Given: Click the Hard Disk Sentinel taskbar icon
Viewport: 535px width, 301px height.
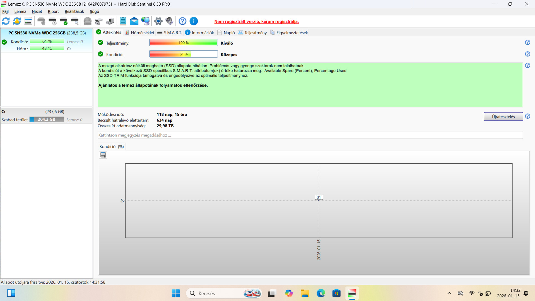Looking at the screenshot, I should tap(352, 293).
